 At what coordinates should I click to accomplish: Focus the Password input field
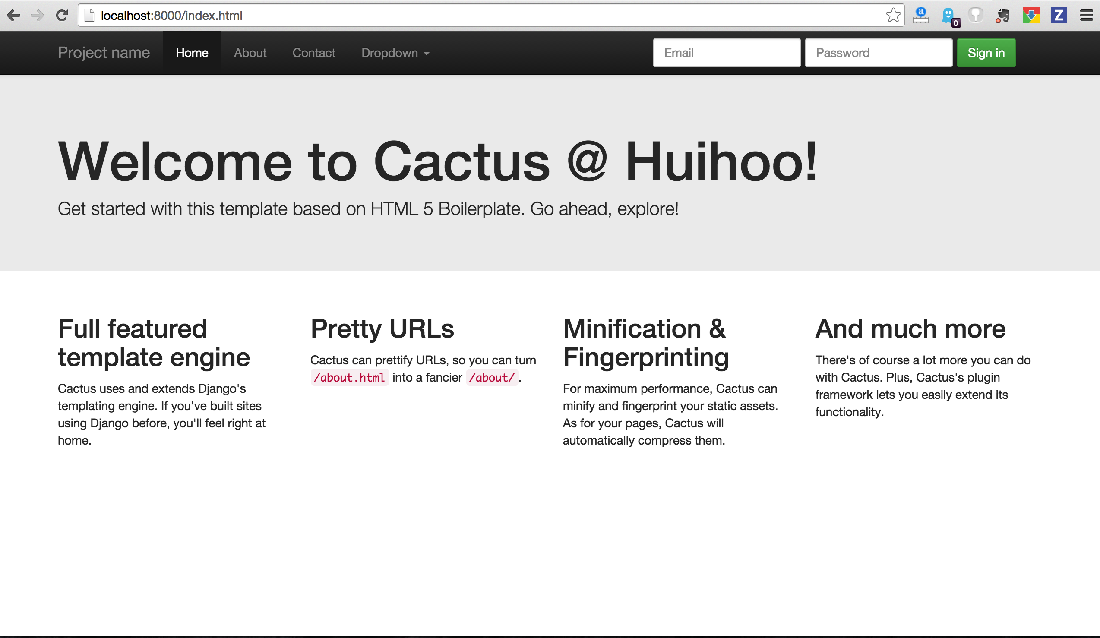tap(878, 53)
